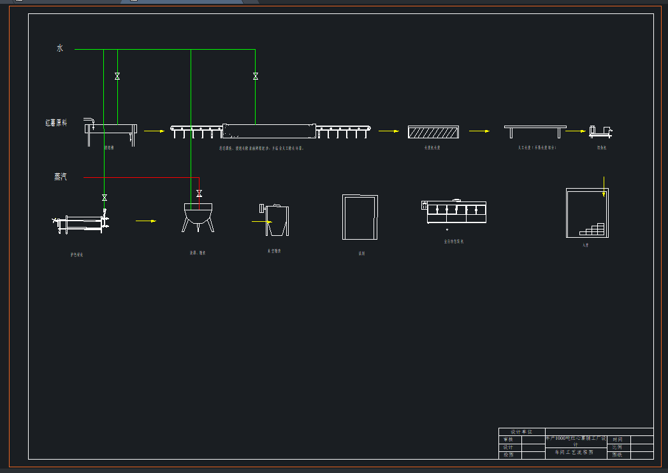This screenshot has height=473, width=668.
Task: Click yellow arrow pointing toward the kettle
Action: point(146,221)
